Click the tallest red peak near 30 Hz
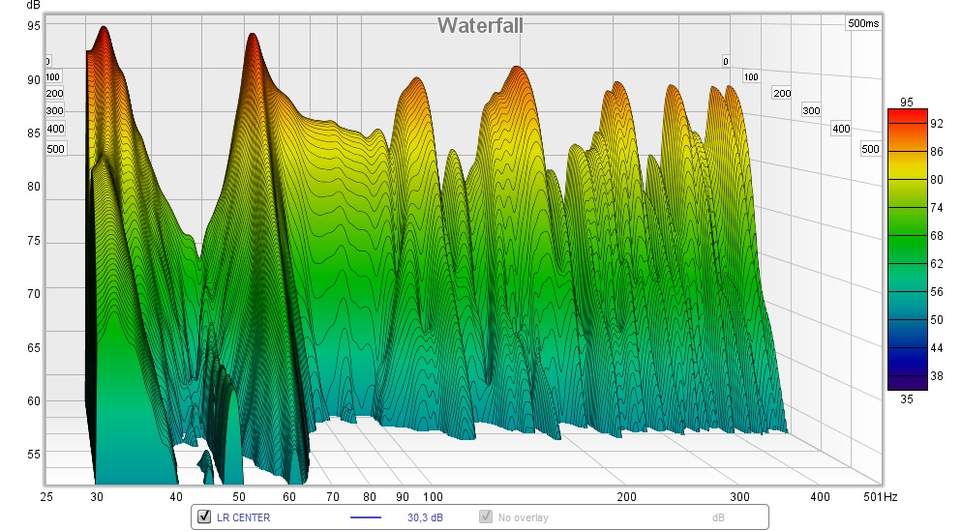 point(105,31)
